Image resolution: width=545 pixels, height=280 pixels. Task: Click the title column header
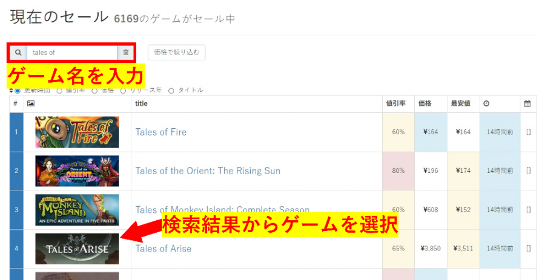141,103
